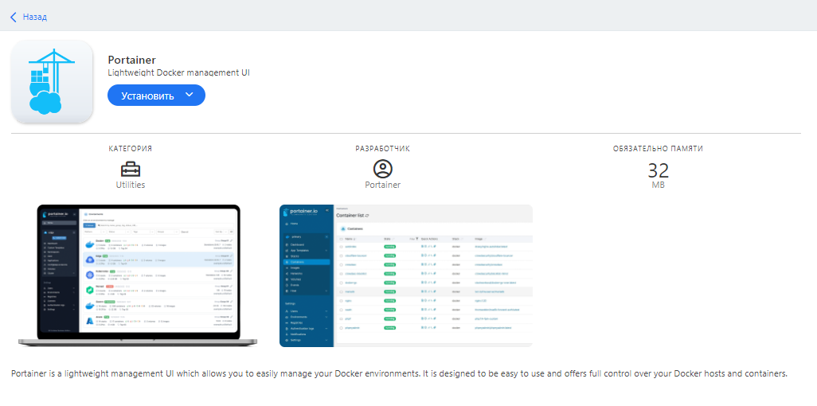Viewport: 817px width, 406px height.
Task: Select the Portainer developer name
Action: (x=382, y=185)
